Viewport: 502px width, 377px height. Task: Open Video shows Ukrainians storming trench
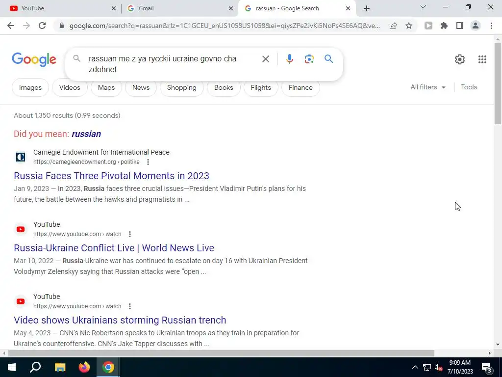coord(120,320)
